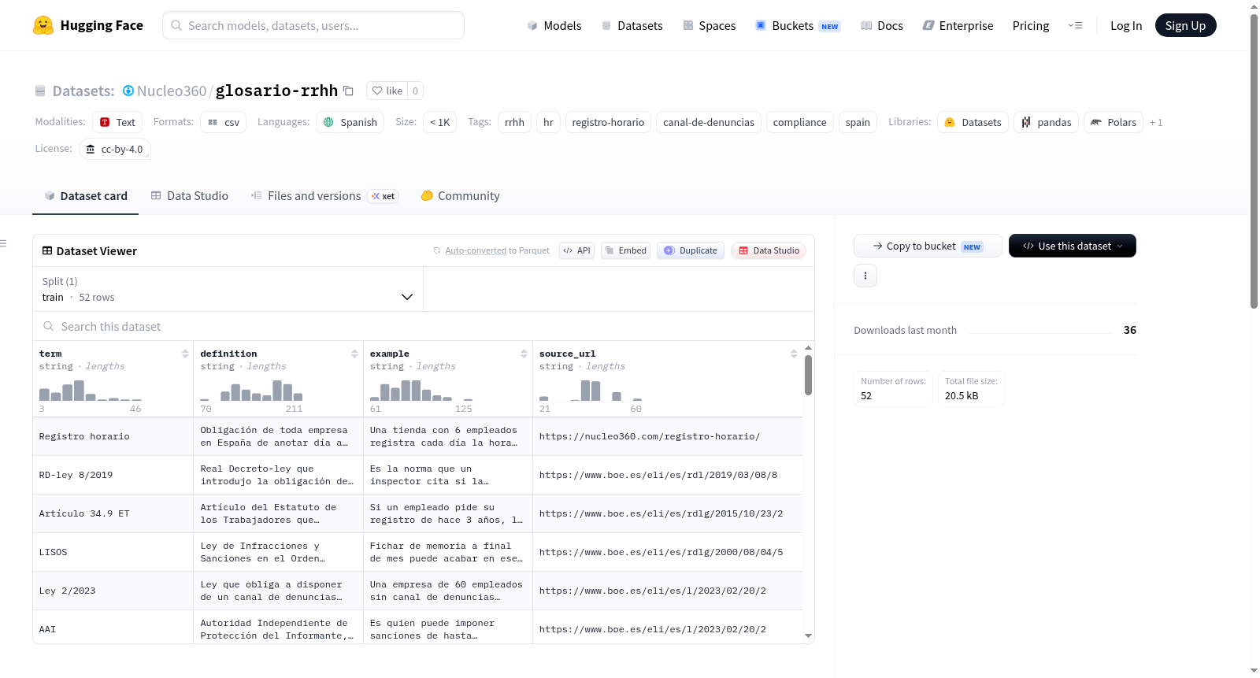Open the Hugging Face logo home link

tap(87, 25)
